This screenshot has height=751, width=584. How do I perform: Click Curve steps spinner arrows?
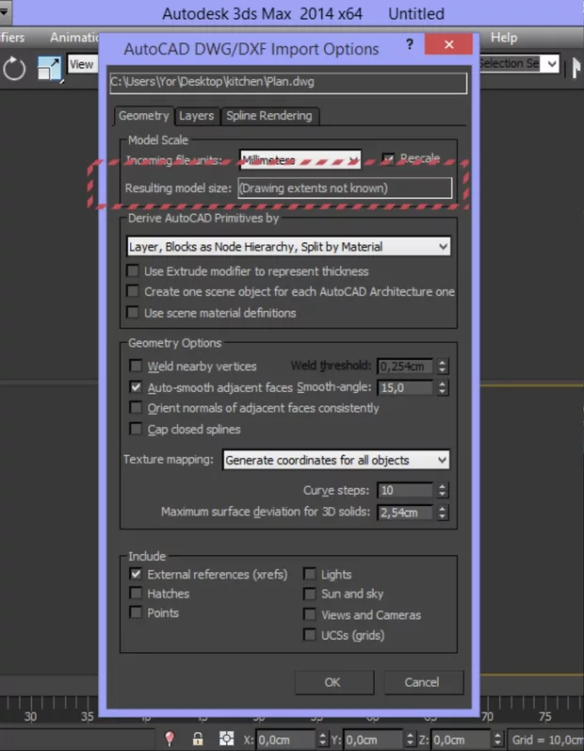click(443, 490)
